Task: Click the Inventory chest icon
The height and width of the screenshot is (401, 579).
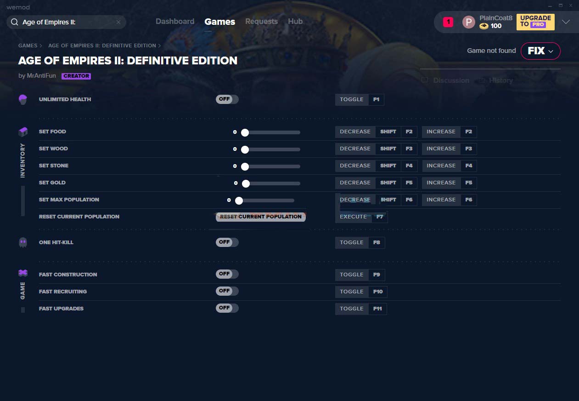Action: pos(23,132)
